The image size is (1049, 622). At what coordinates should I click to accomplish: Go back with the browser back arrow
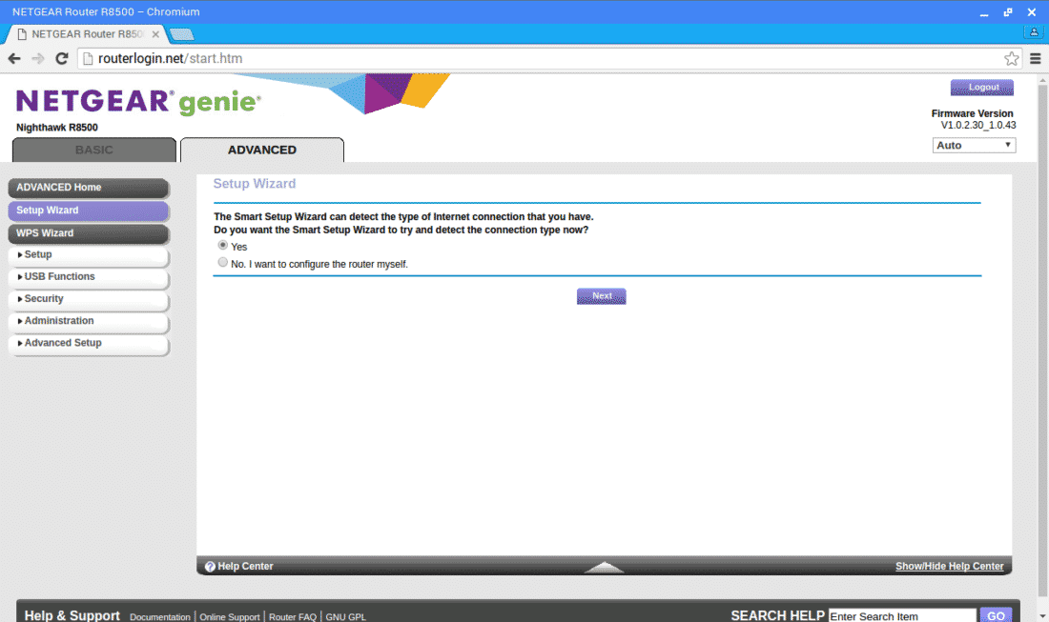(x=14, y=59)
